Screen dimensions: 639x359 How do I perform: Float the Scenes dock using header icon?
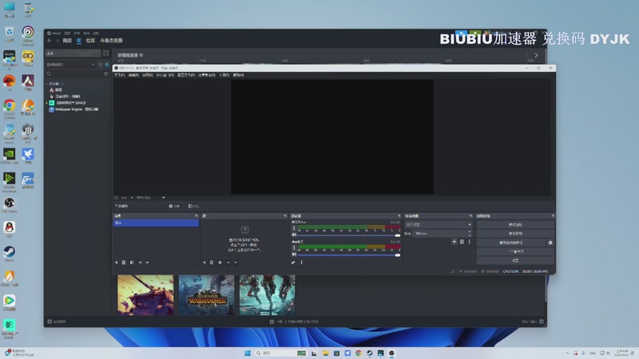point(196,215)
